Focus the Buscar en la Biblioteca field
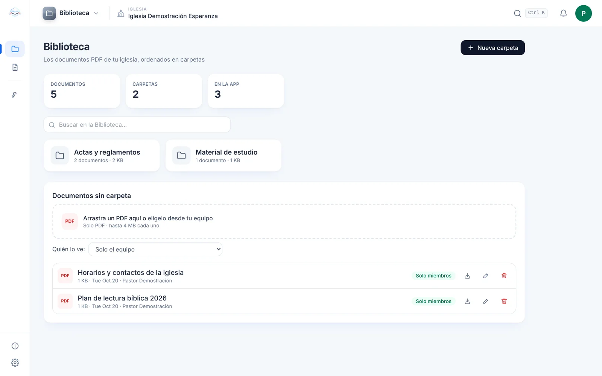Screen dimensions: 602x376 (137, 124)
